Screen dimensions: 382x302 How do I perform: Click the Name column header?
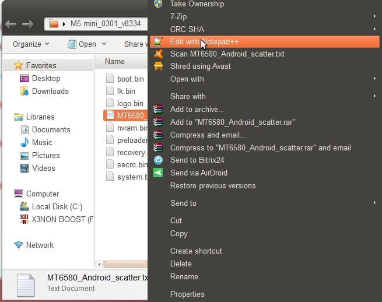click(x=121, y=61)
